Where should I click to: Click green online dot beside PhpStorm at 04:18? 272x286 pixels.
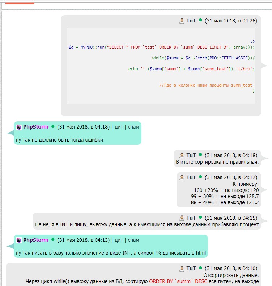53,127
